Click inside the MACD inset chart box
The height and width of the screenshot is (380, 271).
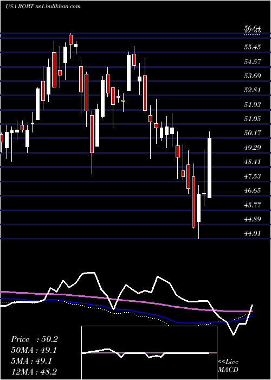pos(149,353)
